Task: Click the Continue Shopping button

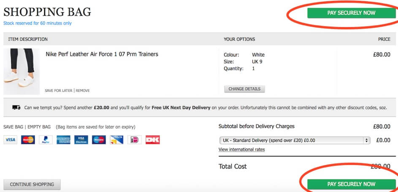Action: (x=32, y=184)
